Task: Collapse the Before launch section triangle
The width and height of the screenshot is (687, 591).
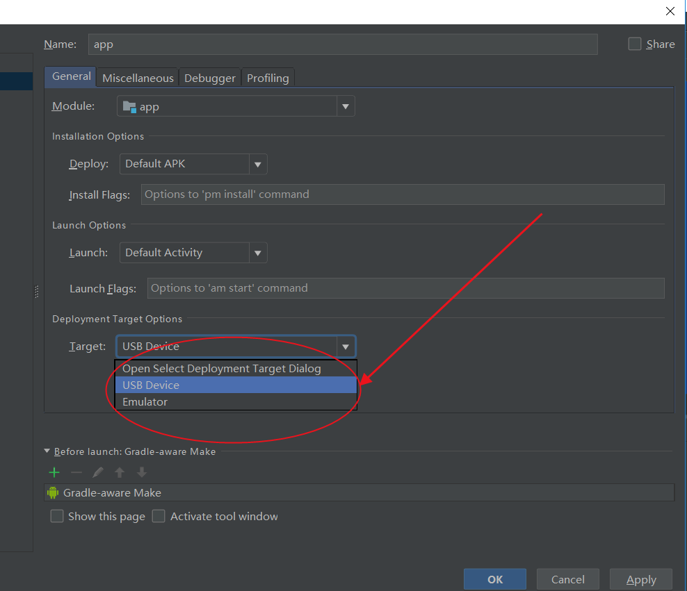Action: tap(47, 451)
